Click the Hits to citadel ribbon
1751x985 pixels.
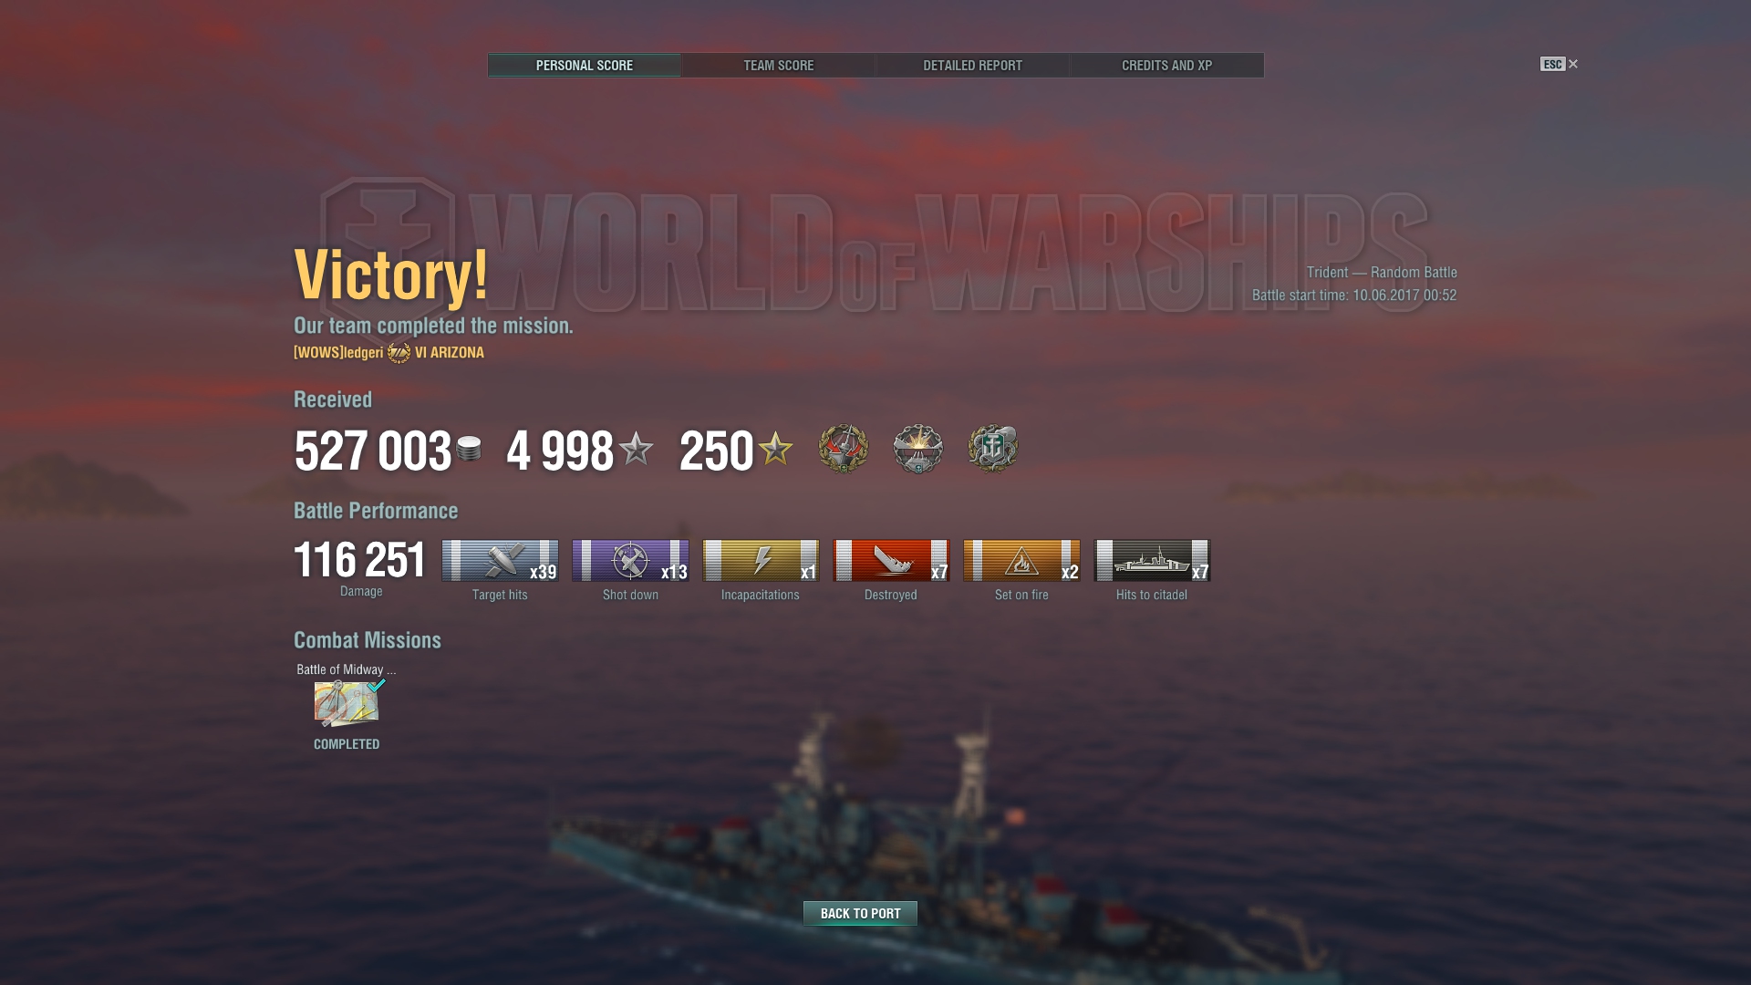(1152, 561)
